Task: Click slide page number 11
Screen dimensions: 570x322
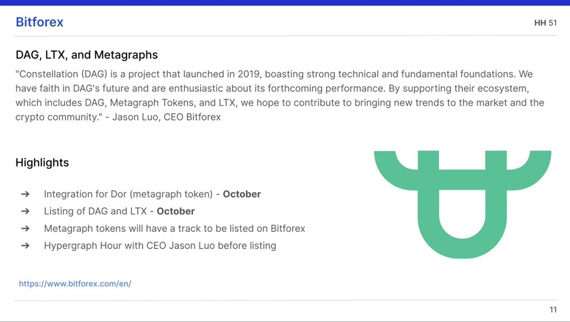Action: point(553,310)
